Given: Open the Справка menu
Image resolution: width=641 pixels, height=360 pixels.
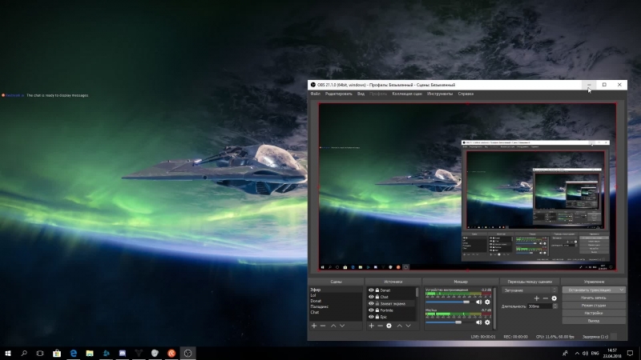Looking at the screenshot, I should pos(466,94).
